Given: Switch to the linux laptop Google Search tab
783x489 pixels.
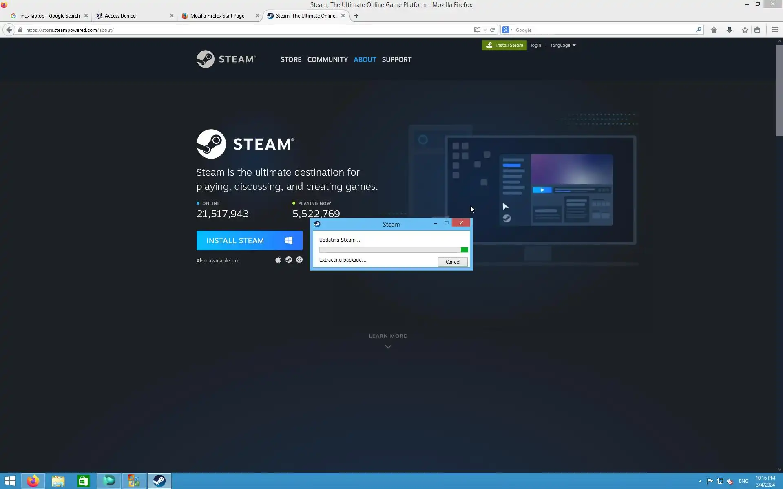Looking at the screenshot, I should pos(49,16).
